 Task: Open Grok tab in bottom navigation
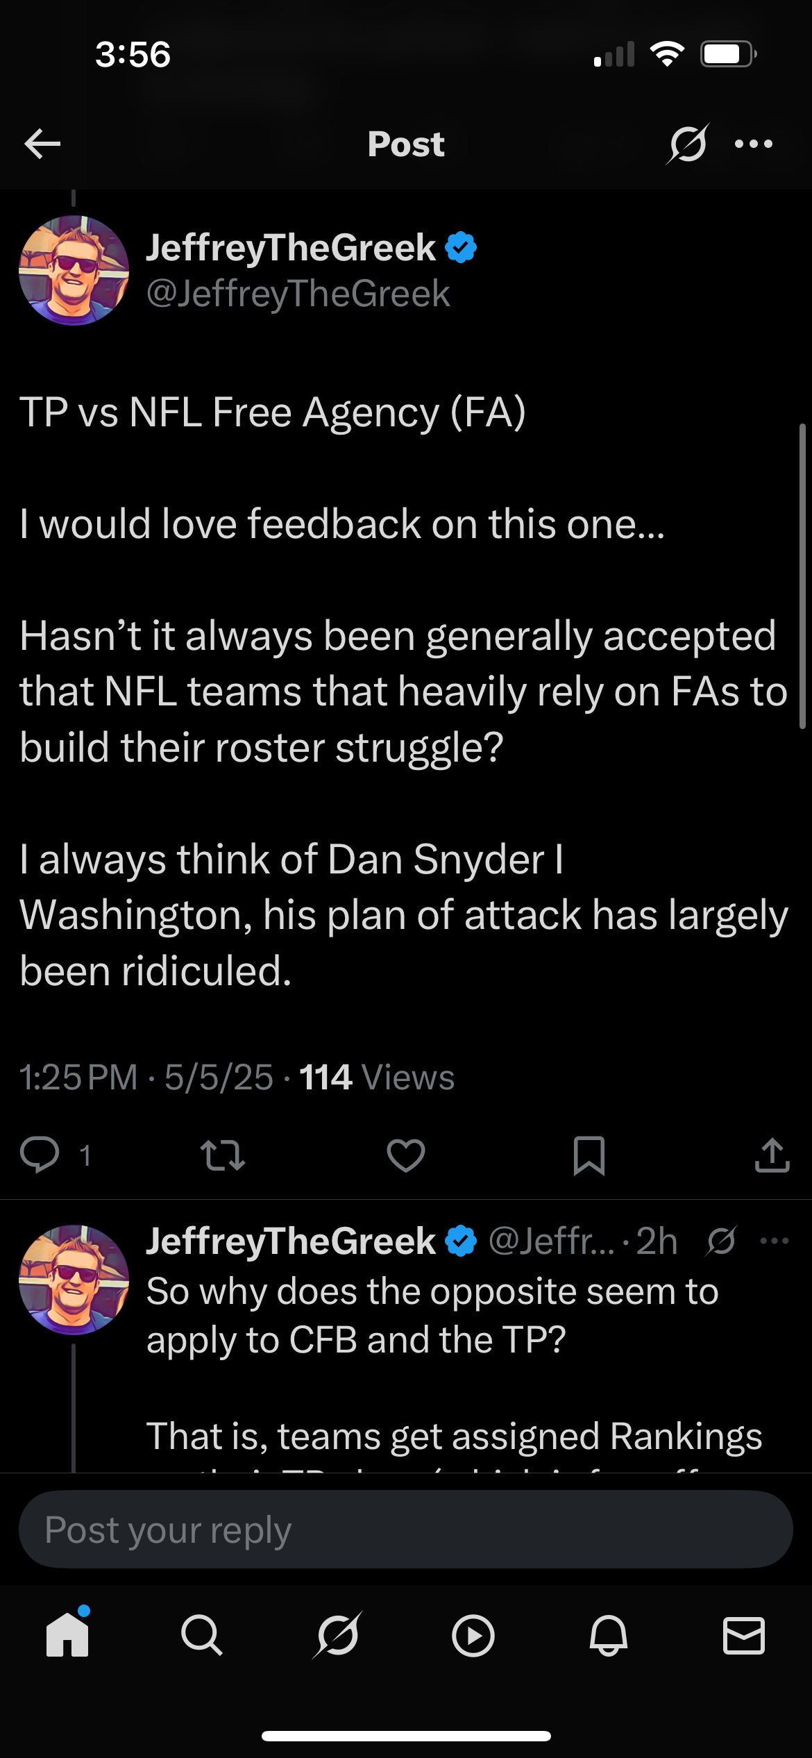click(337, 1635)
